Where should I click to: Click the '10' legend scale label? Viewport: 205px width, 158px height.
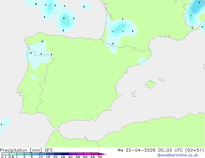tap(40, 157)
